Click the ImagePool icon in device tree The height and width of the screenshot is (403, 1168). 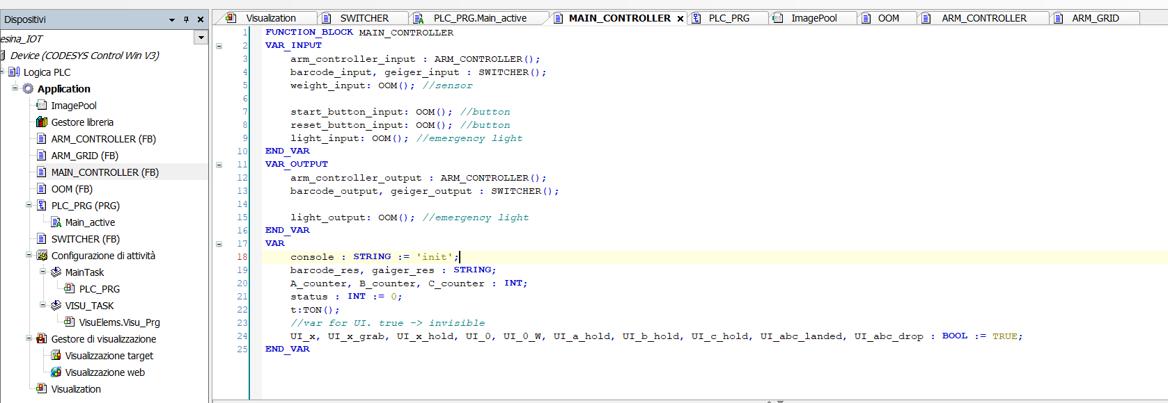[42, 105]
